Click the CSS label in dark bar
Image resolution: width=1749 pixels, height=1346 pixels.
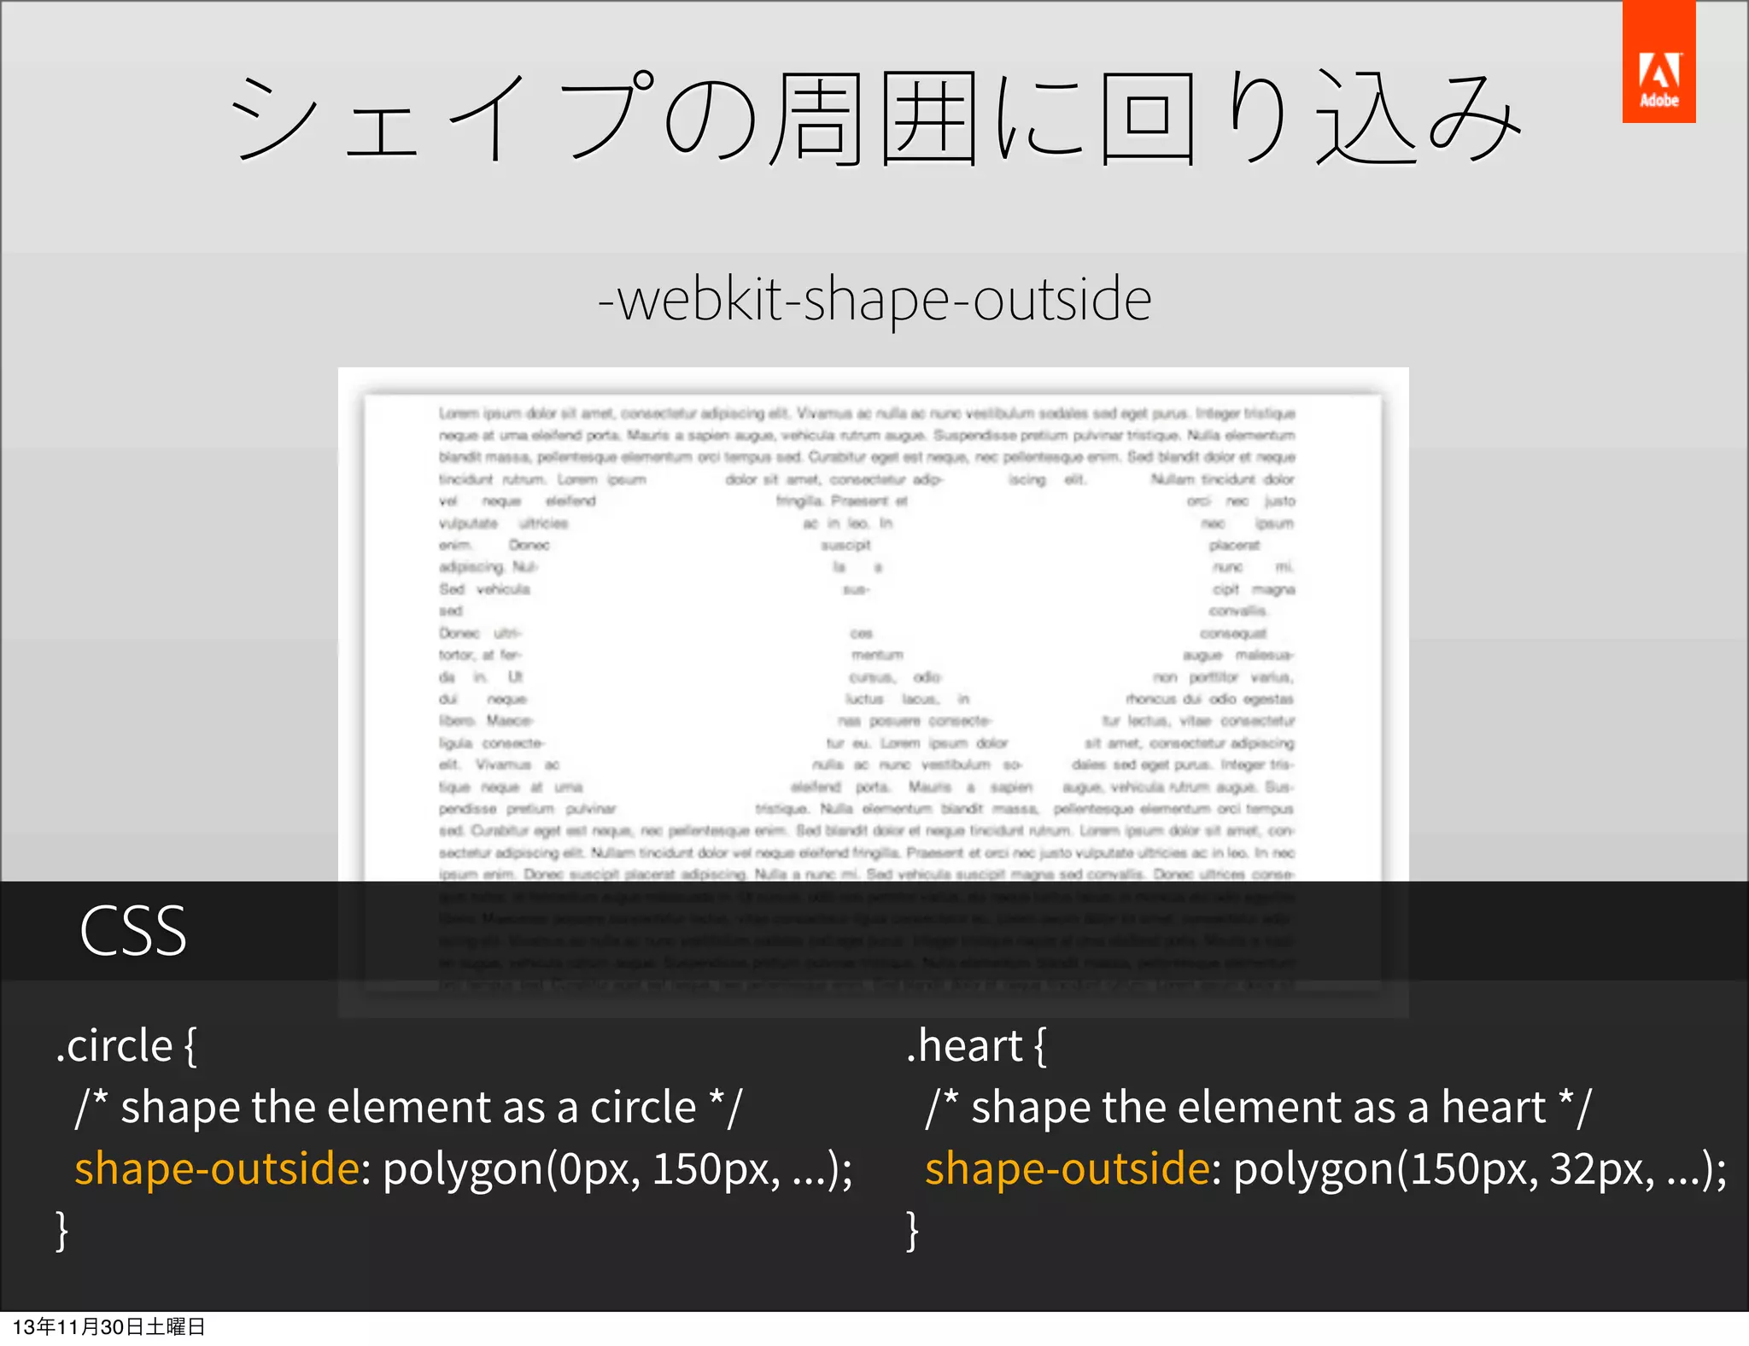pyautogui.click(x=133, y=931)
